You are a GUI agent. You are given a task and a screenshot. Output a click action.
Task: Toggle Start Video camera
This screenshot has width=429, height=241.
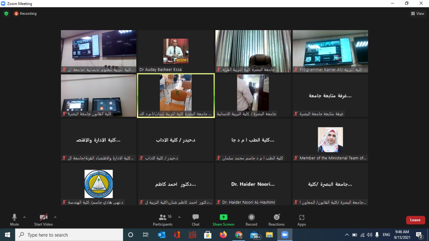[x=43, y=220]
